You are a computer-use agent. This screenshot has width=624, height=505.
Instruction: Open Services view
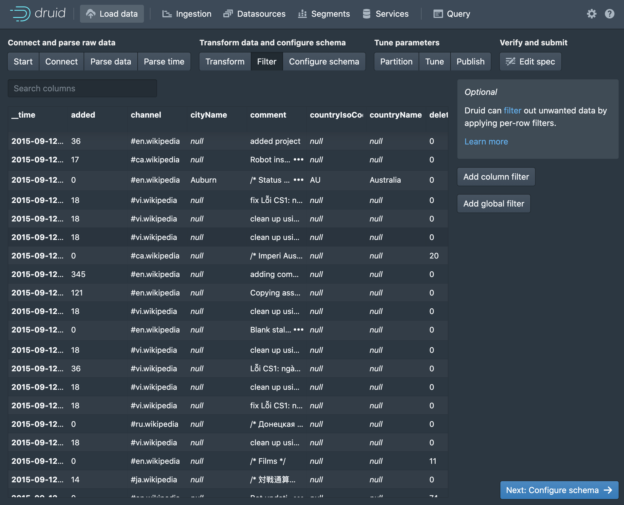(385, 14)
